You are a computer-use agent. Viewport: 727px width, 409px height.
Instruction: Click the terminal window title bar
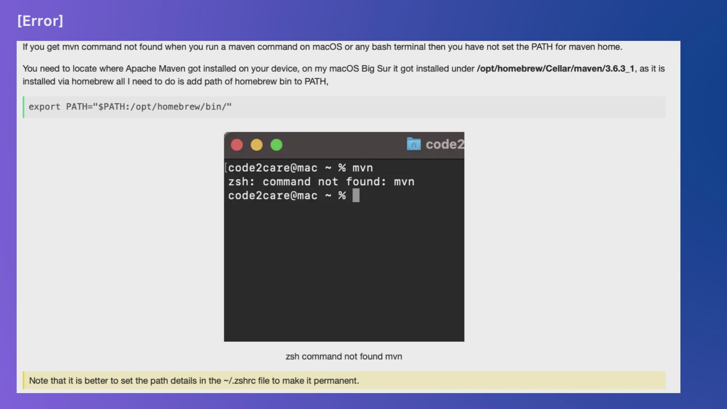coord(341,145)
